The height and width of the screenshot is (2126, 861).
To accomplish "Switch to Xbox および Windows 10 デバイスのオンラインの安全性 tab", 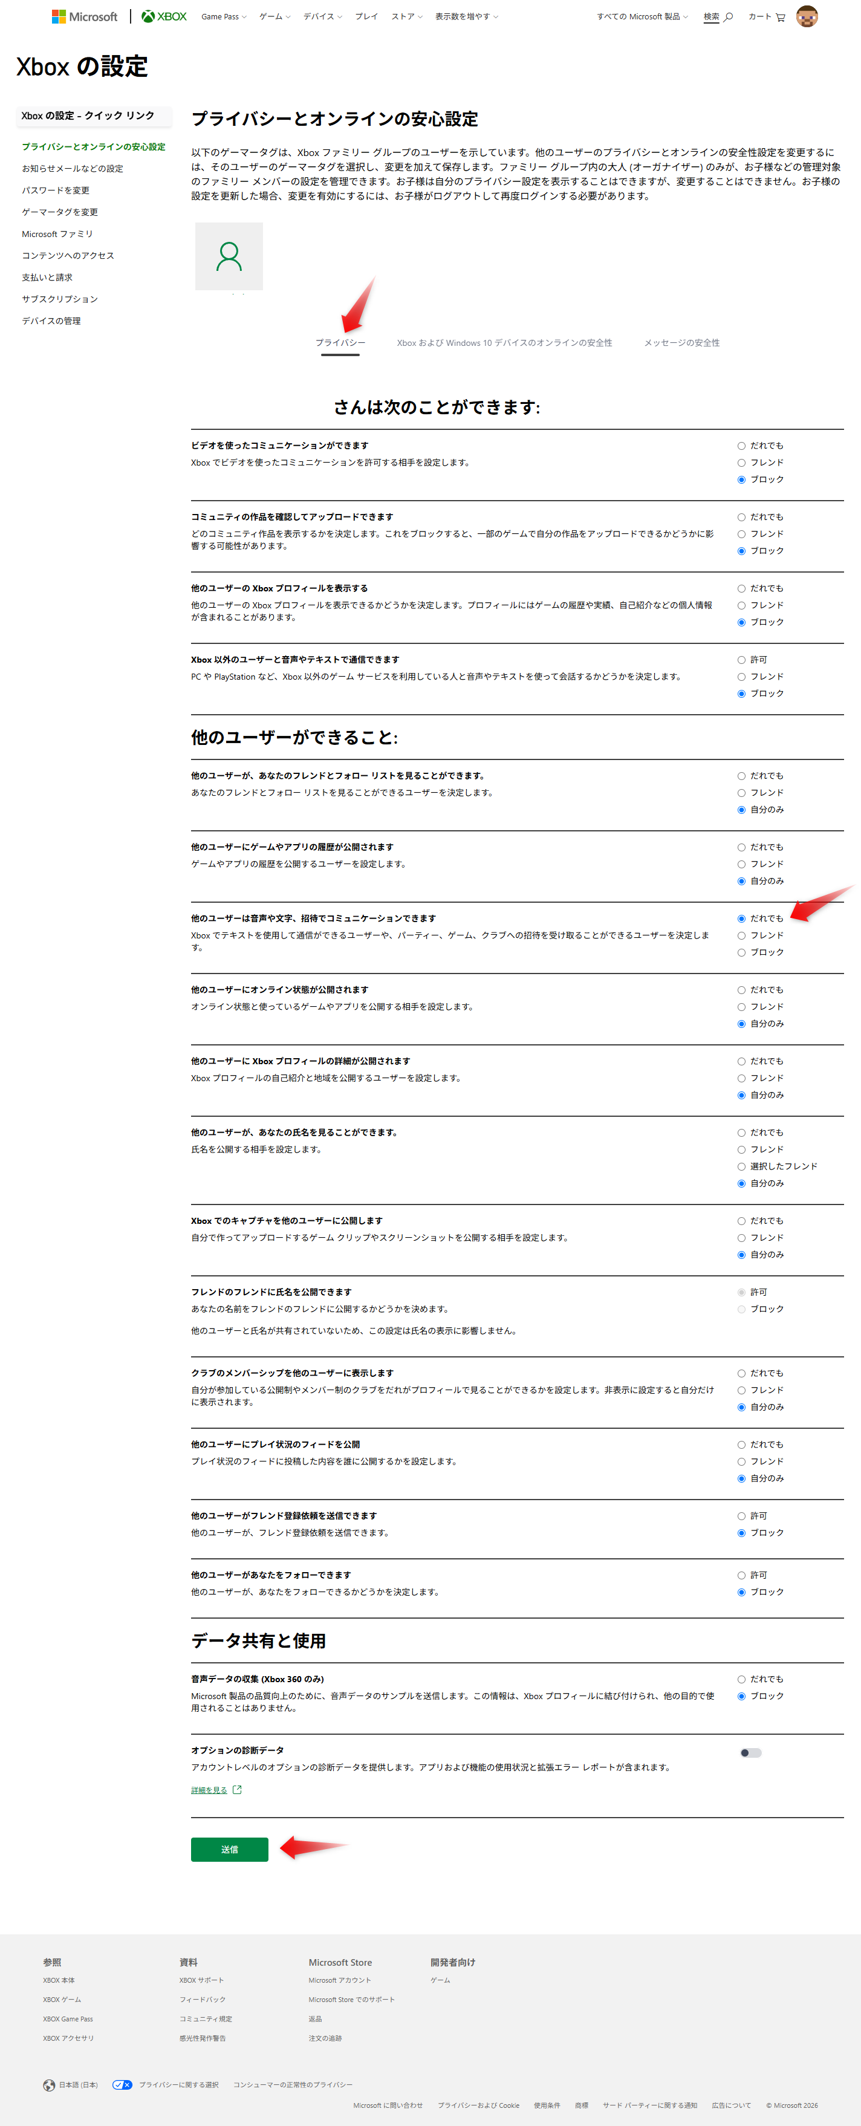I will (x=504, y=343).
